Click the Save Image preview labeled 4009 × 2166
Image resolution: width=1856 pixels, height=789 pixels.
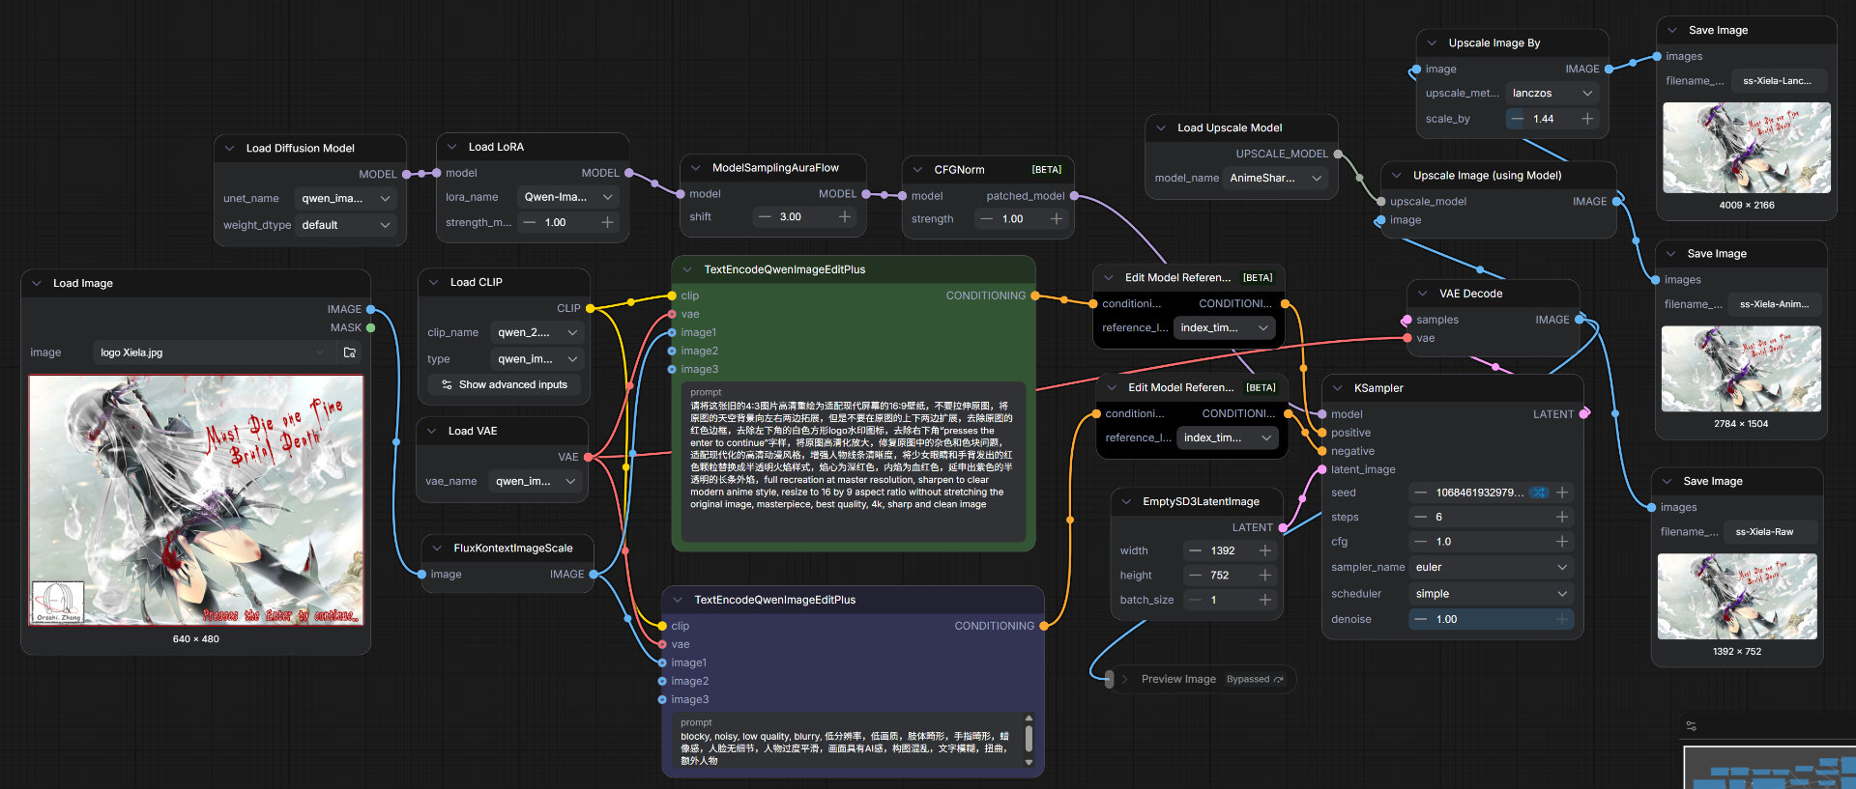point(1747,148)
